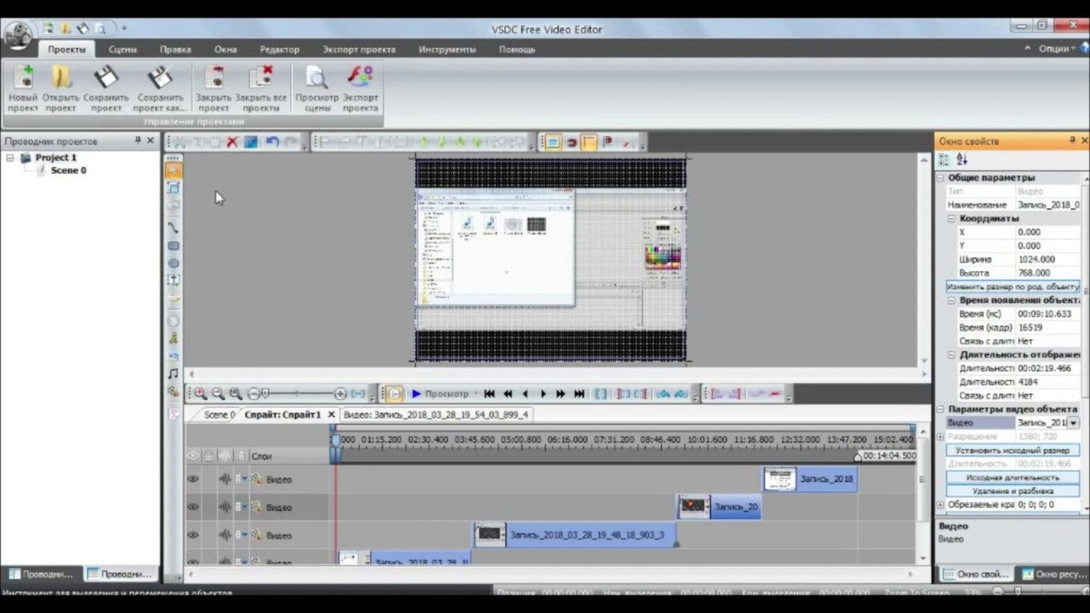Toggle the lock icon in Слои header
Screen dimensions: 1090x613
pyautogui.click(x=209, y=456)
